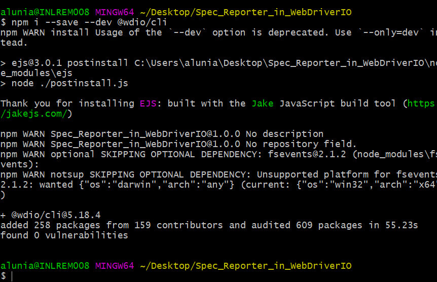Click the '/jakejs.com/' link text
The height and width of the screenshot is (282, 437).
pyautogui.click(x=34, y=114)
